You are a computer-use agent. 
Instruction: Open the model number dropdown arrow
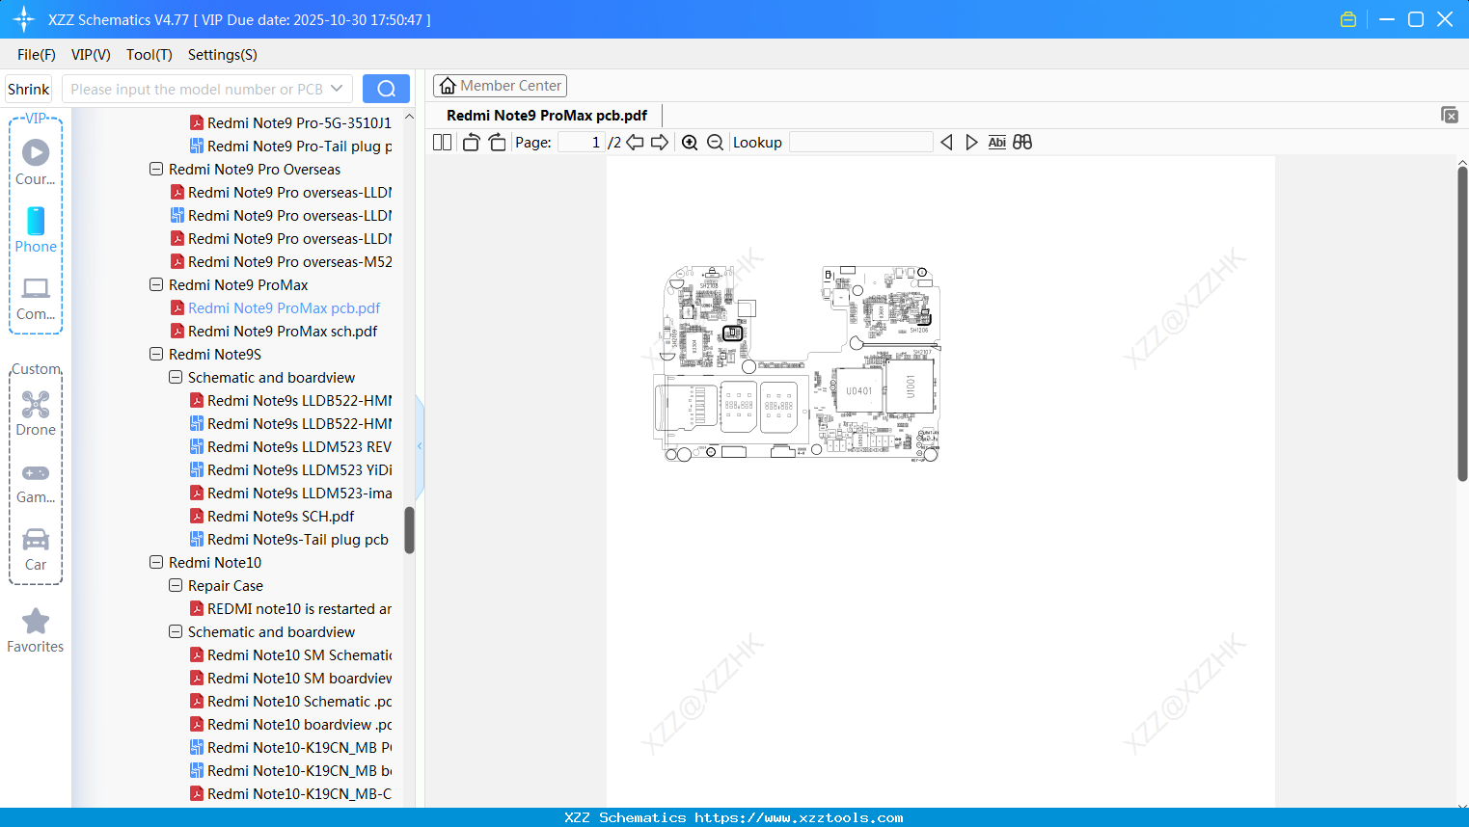pos(337,89)
